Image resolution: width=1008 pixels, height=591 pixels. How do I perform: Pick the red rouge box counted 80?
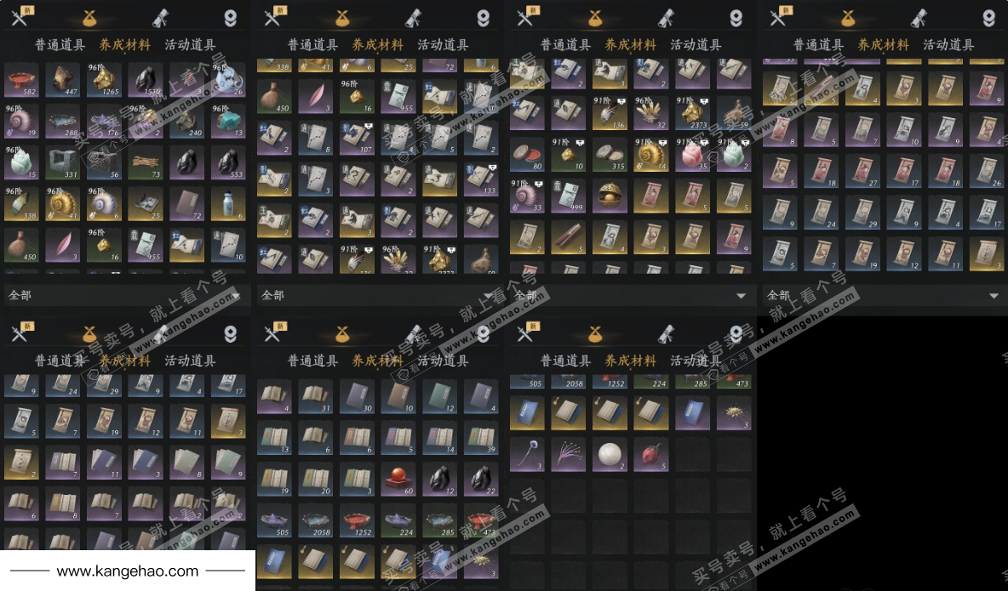527,155
